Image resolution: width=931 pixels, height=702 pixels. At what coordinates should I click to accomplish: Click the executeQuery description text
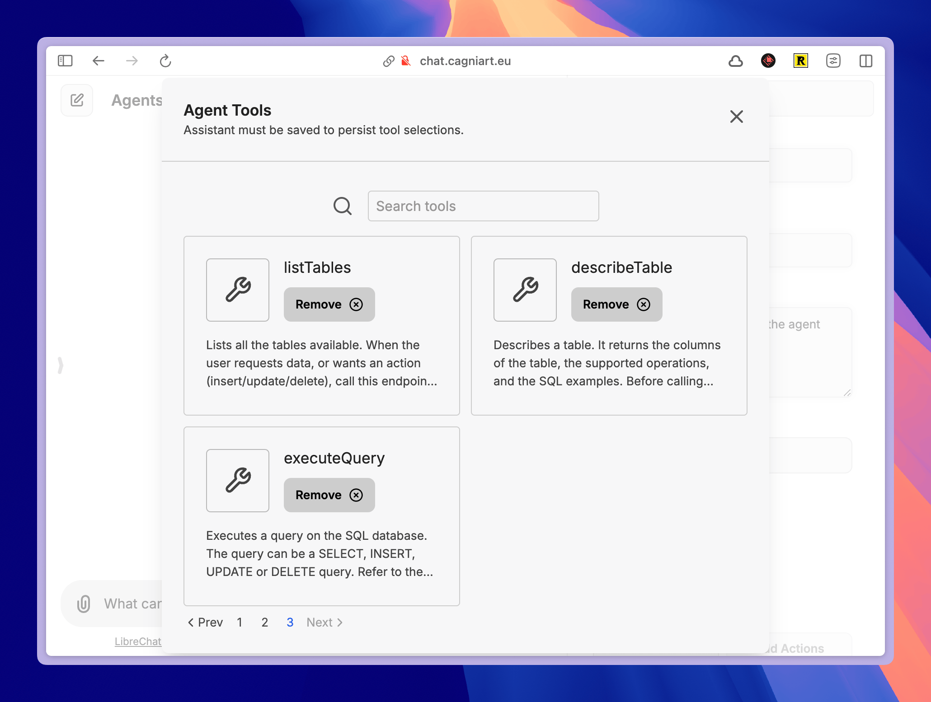[320, 554]
